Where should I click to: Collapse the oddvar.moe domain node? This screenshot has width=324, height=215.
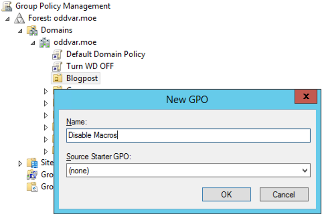tap(33, 43)
